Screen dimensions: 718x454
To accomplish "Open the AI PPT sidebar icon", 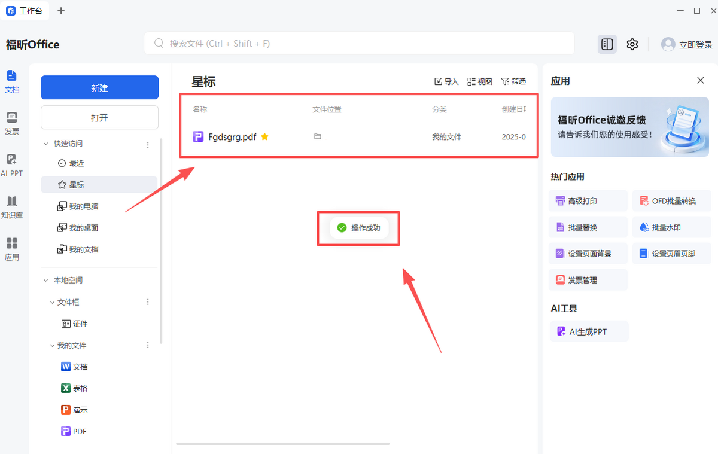I will point(12,165).
